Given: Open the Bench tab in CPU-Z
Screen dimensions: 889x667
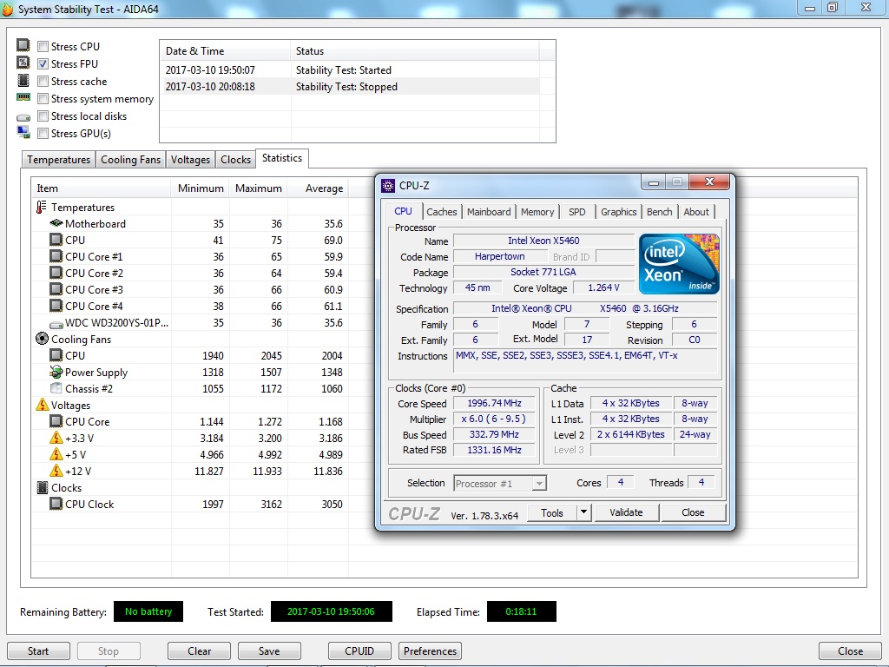Looking at the screenshot, I should coord(660,212).
